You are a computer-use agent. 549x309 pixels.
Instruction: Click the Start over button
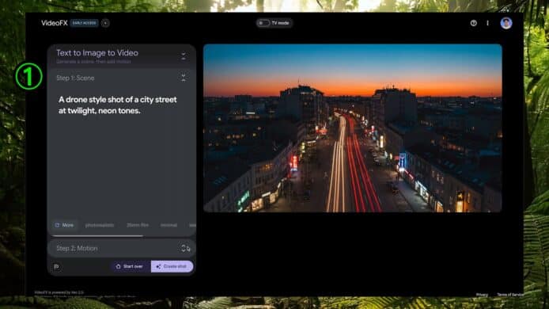pos(130,266)
